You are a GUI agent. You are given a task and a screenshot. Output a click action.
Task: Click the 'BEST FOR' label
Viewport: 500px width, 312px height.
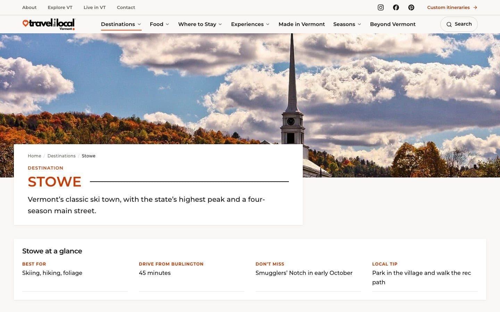pyautogui.click(x=34, y=264)
